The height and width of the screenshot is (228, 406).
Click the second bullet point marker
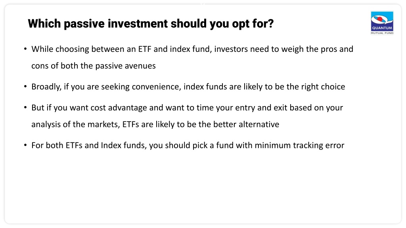[x=25, y=86]
